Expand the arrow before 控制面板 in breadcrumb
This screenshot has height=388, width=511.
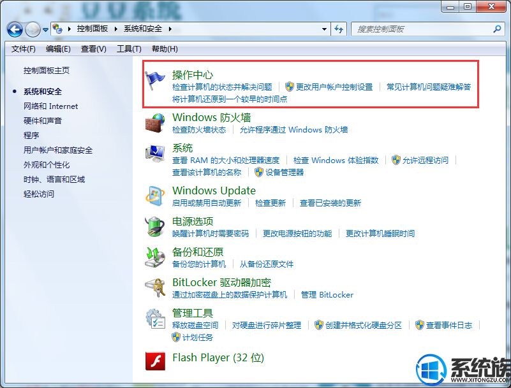pyautogui.click(x=70, y=29)
